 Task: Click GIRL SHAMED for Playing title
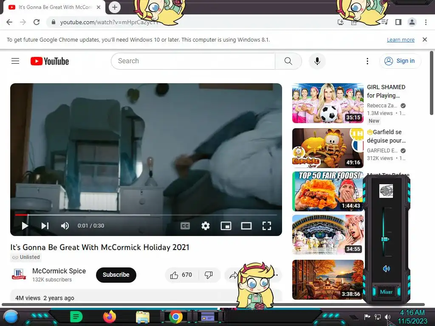click(386, 91)
